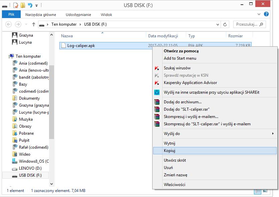Switch to the Widok tab
The width and height of the screenshot is (279, 197).
pyautogui.click(x=106, y=15)
